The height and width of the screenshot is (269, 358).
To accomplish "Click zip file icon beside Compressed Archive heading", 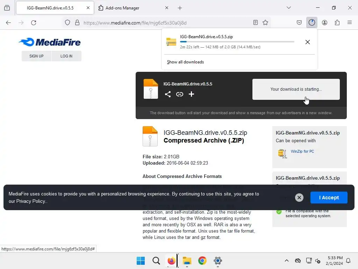I will pyautogui.click(x=150, y=136).
